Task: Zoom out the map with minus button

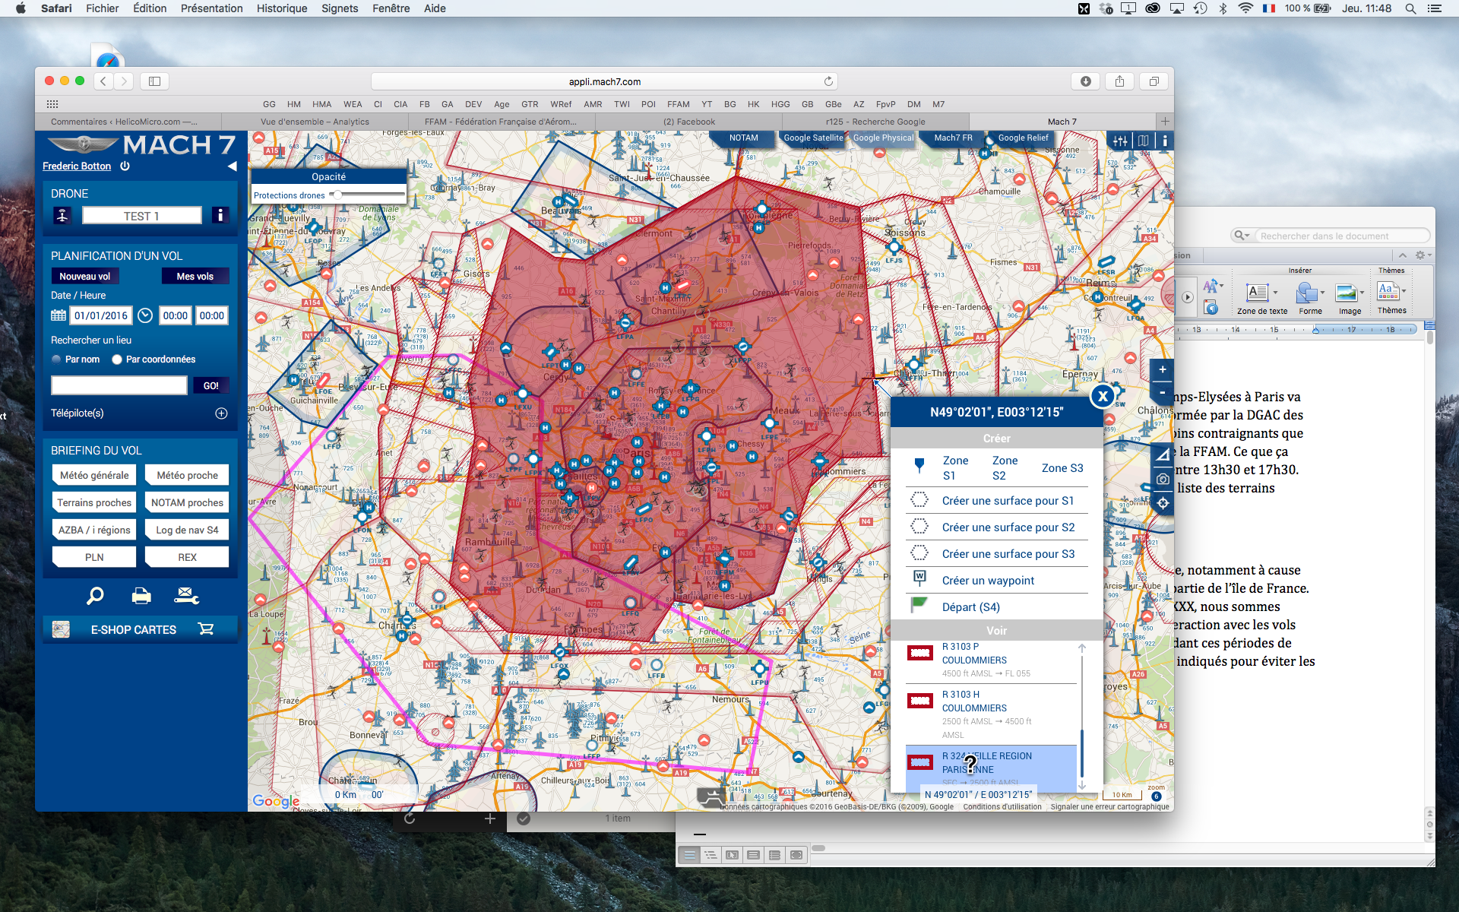Action: pos(1162,392)
